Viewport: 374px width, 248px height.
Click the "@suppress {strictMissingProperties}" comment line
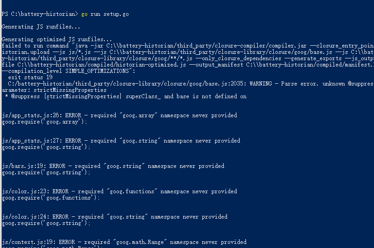[x=125, y=96]
